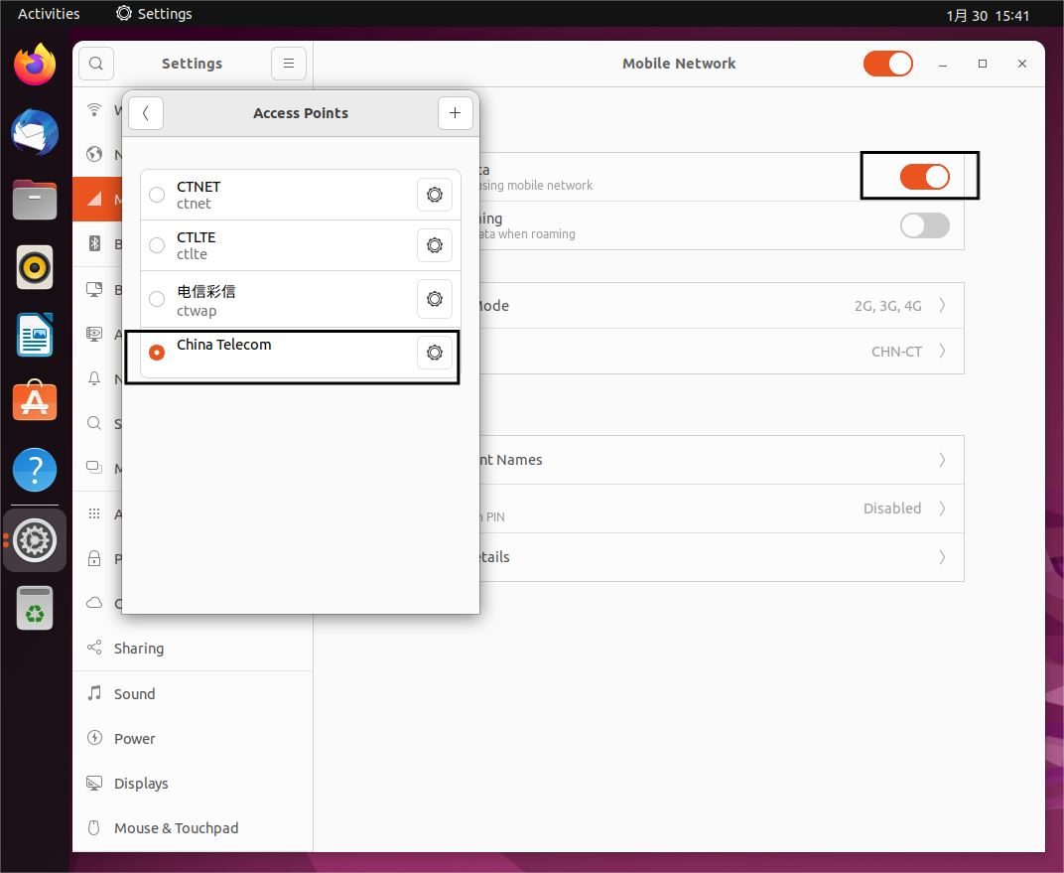
Task: Open Rhythmbox from the dock
Action: point(35,267)
